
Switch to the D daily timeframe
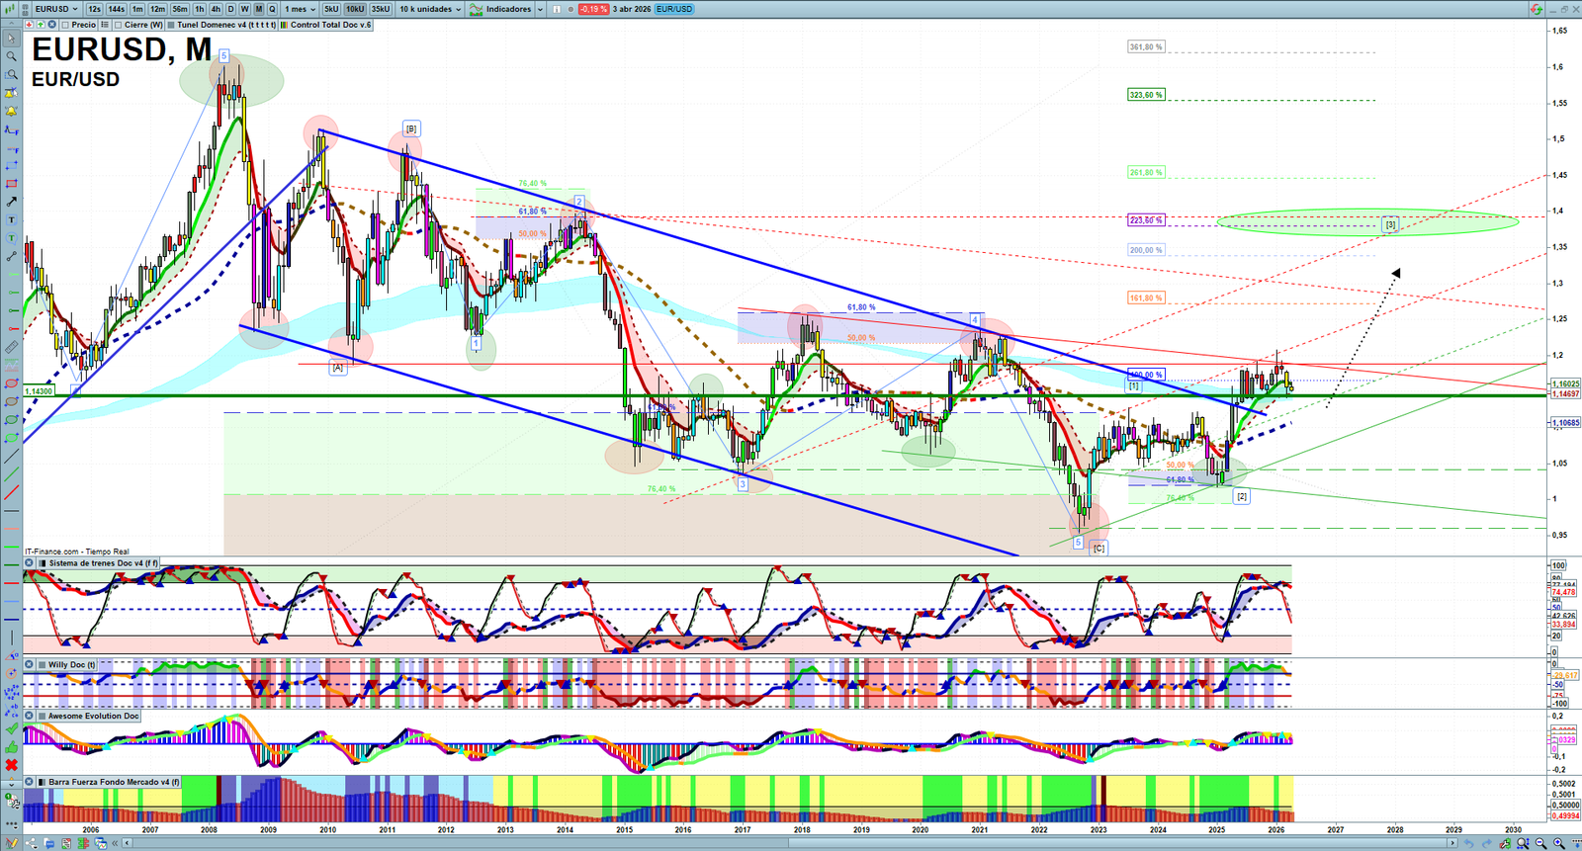pyautogui.click(x=230, y=9)
